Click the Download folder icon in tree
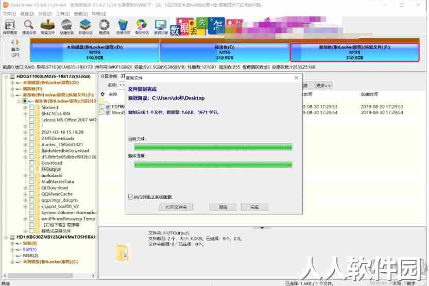The image size is (429, 286). pos(38,163)
